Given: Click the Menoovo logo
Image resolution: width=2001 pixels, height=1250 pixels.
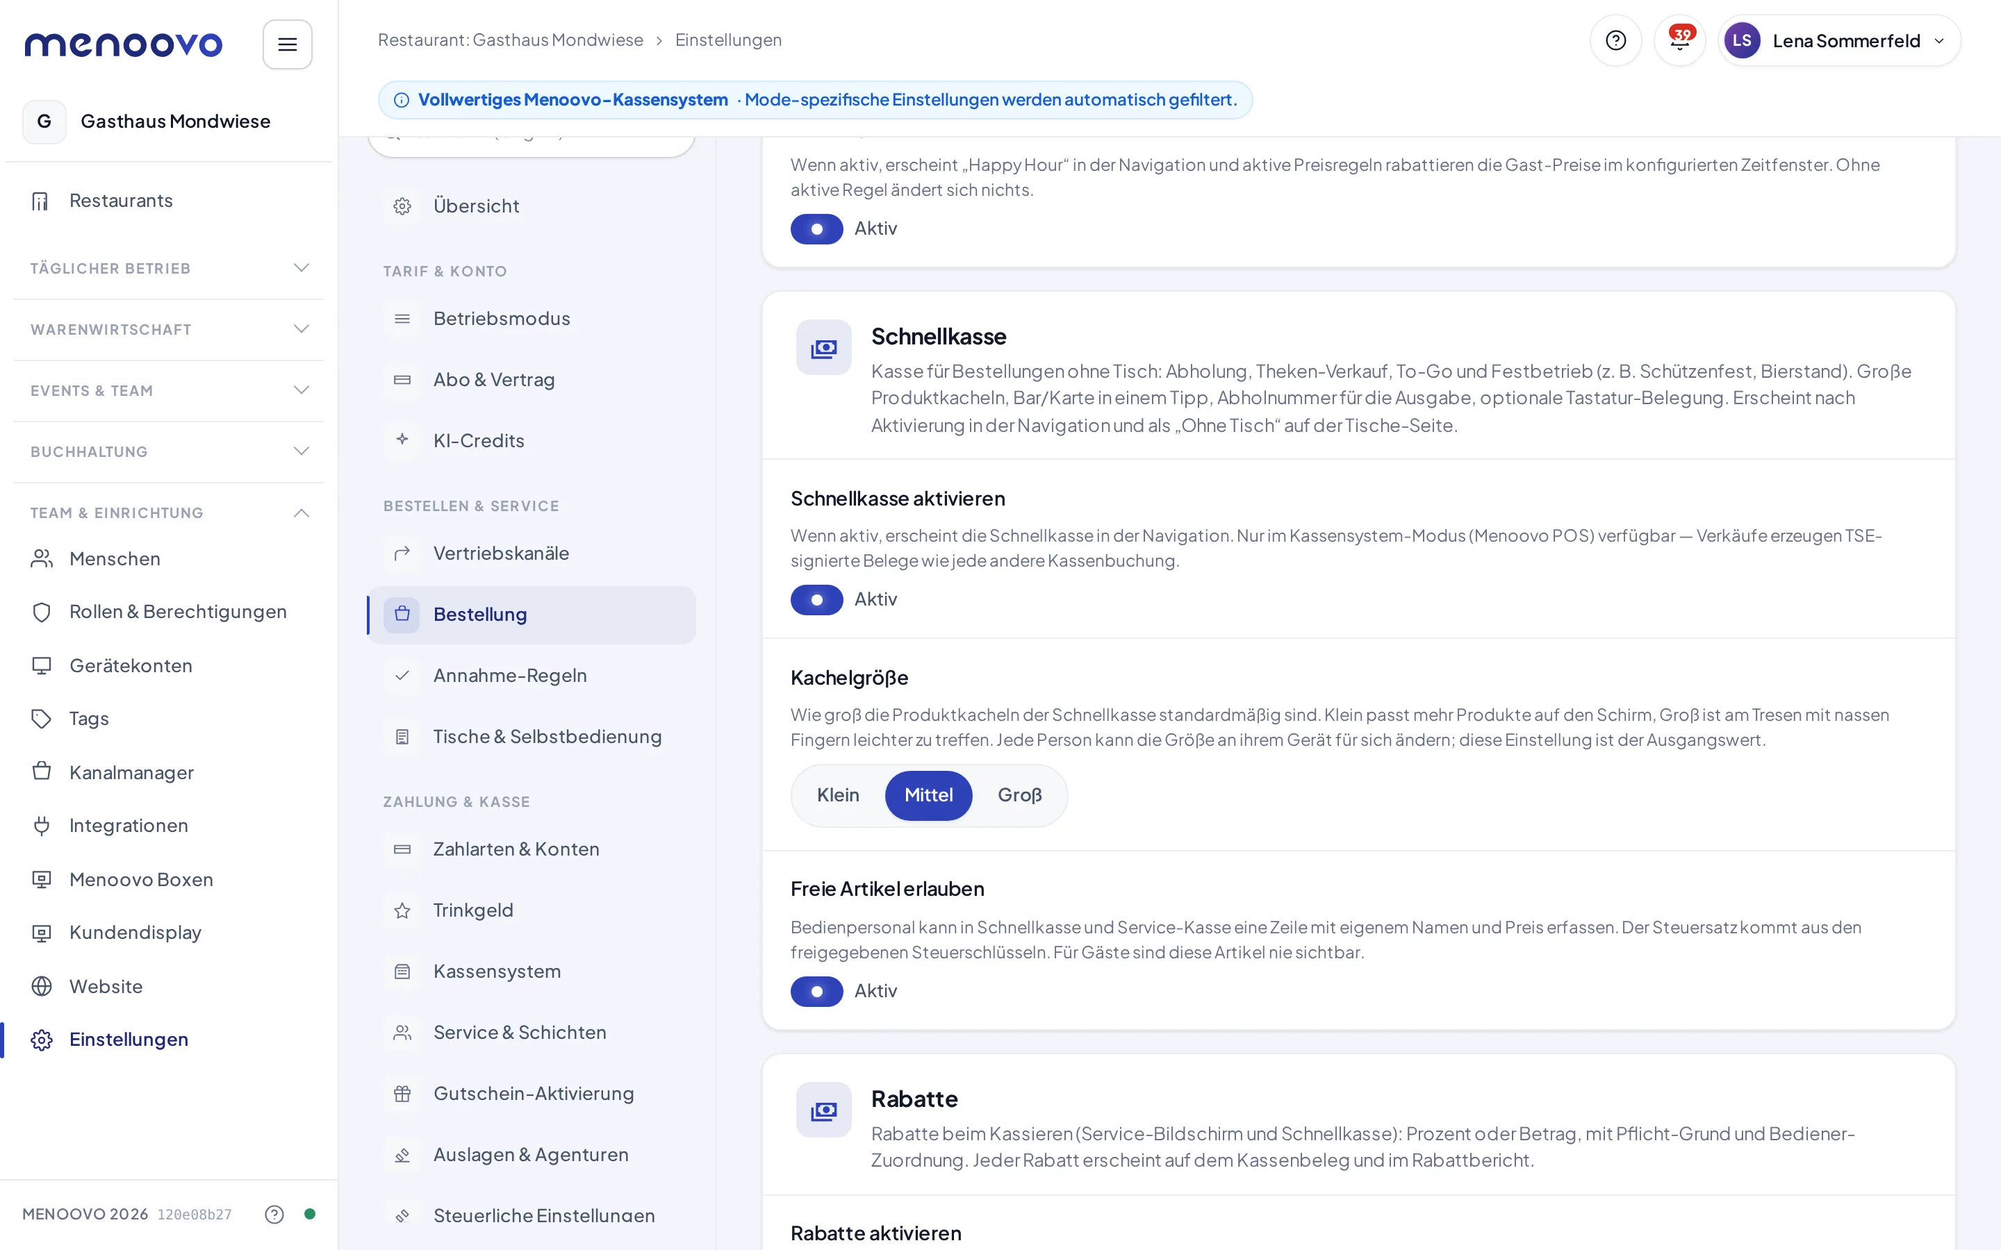Looking at the screenshot, I should [x=123, y=44].
